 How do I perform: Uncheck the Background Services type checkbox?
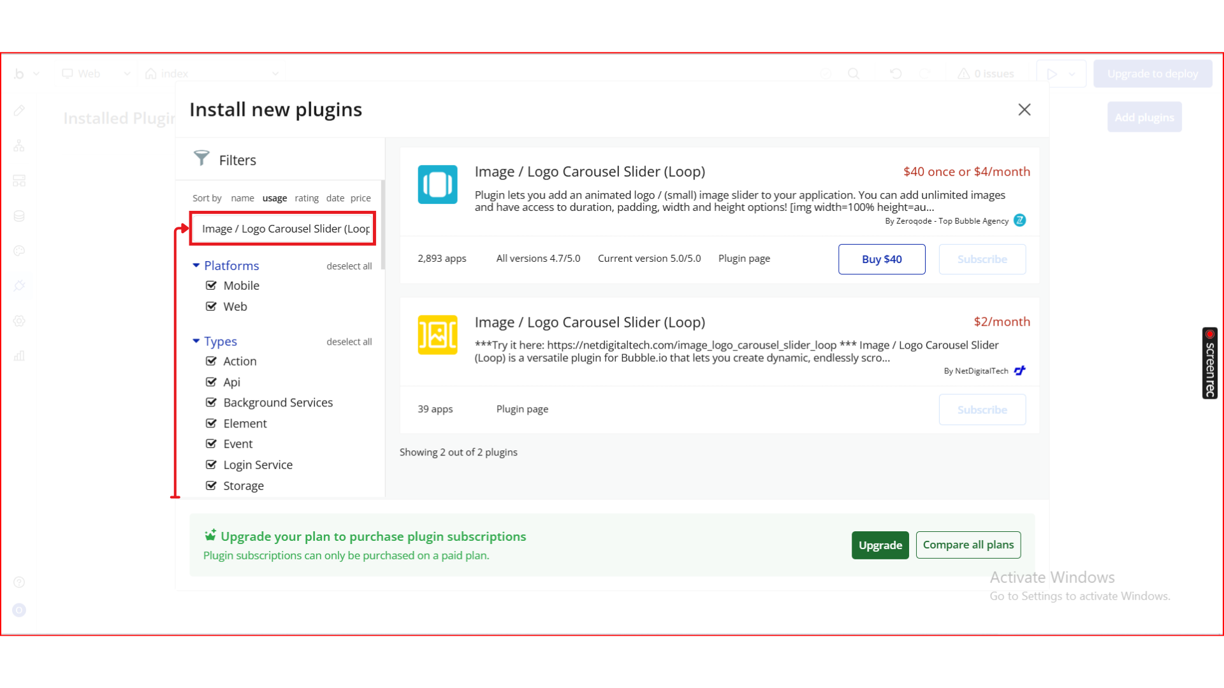[x=211, y=403]
